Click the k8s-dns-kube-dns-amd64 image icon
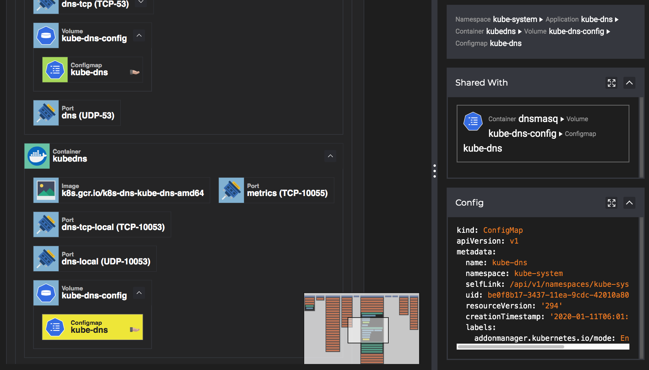The width and height of the screenshot is (649, 370). coord(46,190)
